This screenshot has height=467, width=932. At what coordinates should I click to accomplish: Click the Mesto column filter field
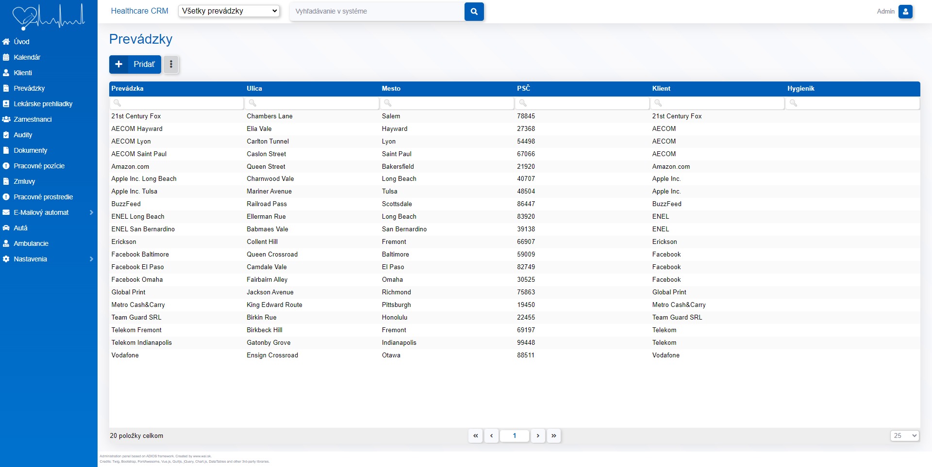[x=447, y=103]
